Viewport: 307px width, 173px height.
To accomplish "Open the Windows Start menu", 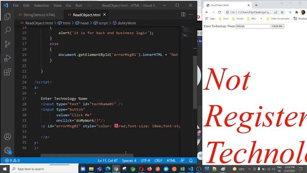I will (x=5, y=169).
